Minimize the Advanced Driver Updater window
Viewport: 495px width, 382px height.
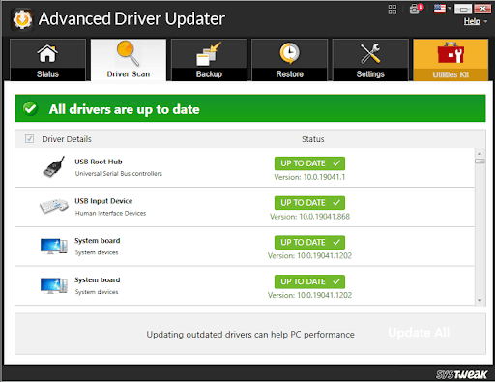pos(463,9)
